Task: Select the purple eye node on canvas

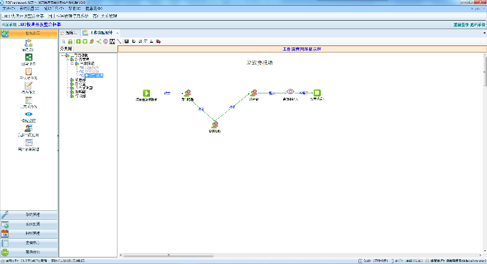Action: pos(290,91)
